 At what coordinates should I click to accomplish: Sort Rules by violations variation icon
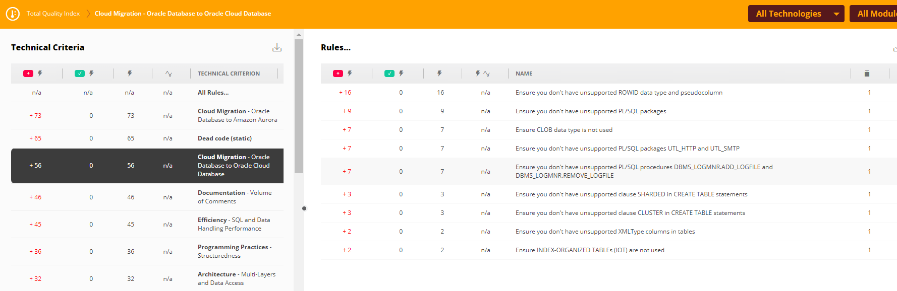point(482,74)
